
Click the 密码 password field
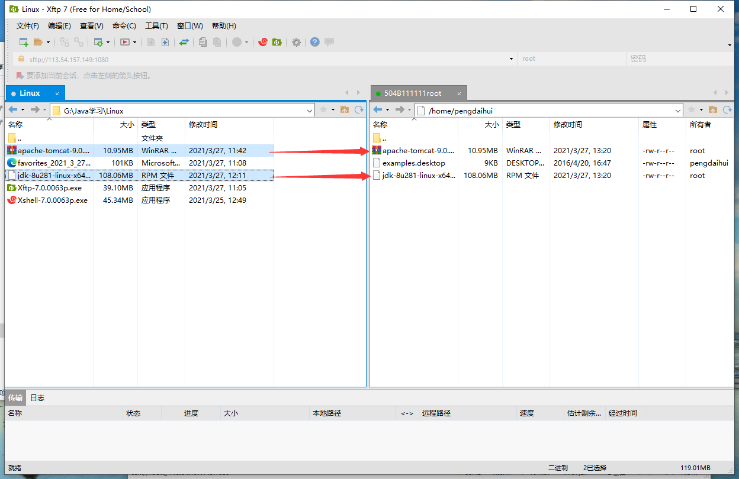680,59
